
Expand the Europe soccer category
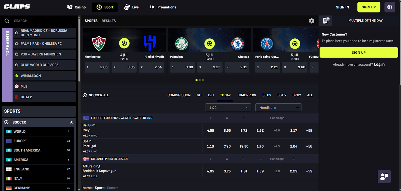coord(39,141)
